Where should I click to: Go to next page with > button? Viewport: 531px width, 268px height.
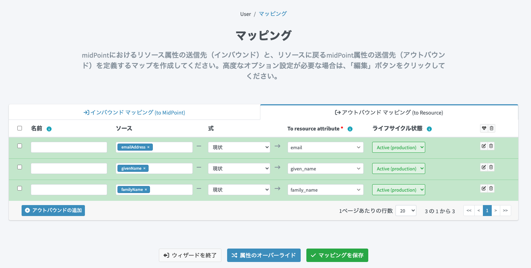(496, 211)
